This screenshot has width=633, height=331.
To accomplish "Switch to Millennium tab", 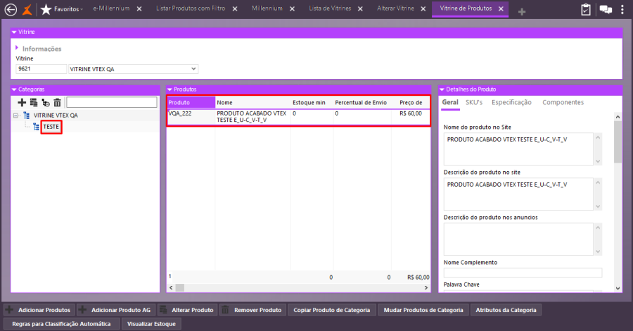I will 267,8.
